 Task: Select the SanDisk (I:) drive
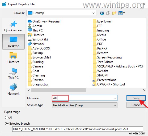point(38,39)
